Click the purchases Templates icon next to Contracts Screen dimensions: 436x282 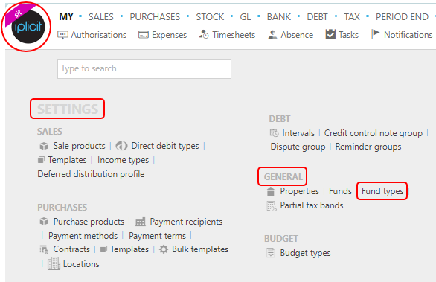click(103, 249)
